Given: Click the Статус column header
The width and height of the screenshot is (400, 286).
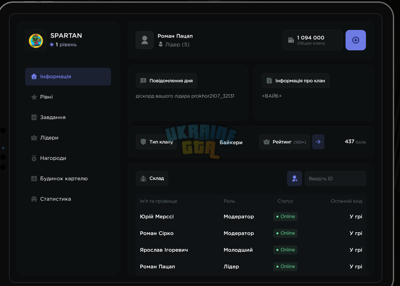Looking at the screenshot, I should point(285,201).
